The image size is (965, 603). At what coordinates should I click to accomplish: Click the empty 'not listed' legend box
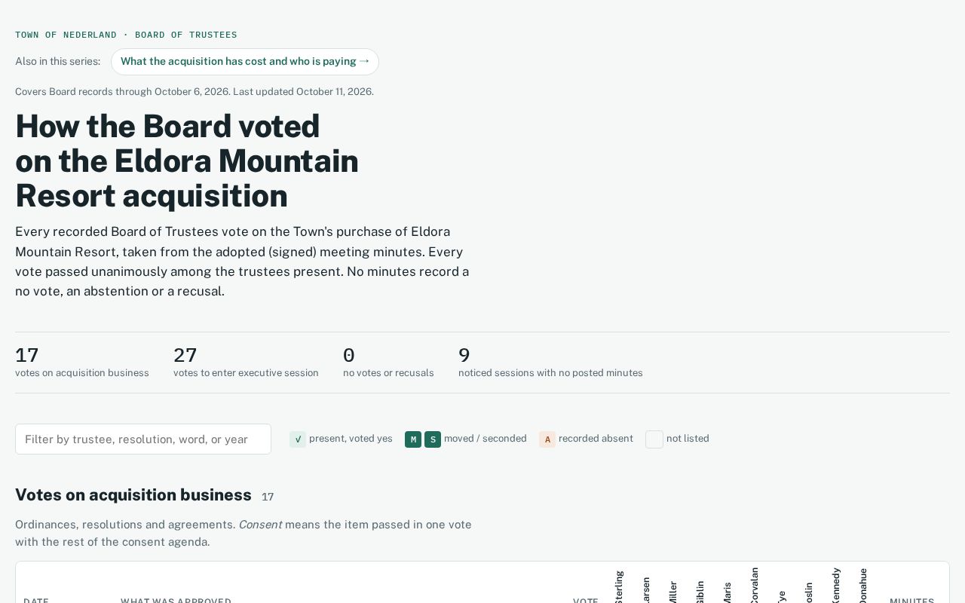(654, 439)
